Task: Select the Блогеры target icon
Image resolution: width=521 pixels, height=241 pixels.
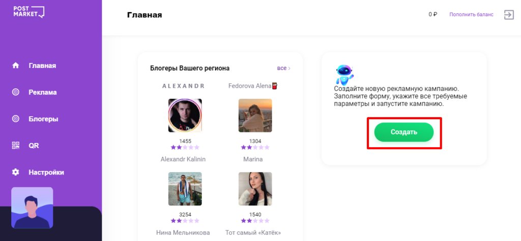Action: pyautogui.click(x=16, y=119)
